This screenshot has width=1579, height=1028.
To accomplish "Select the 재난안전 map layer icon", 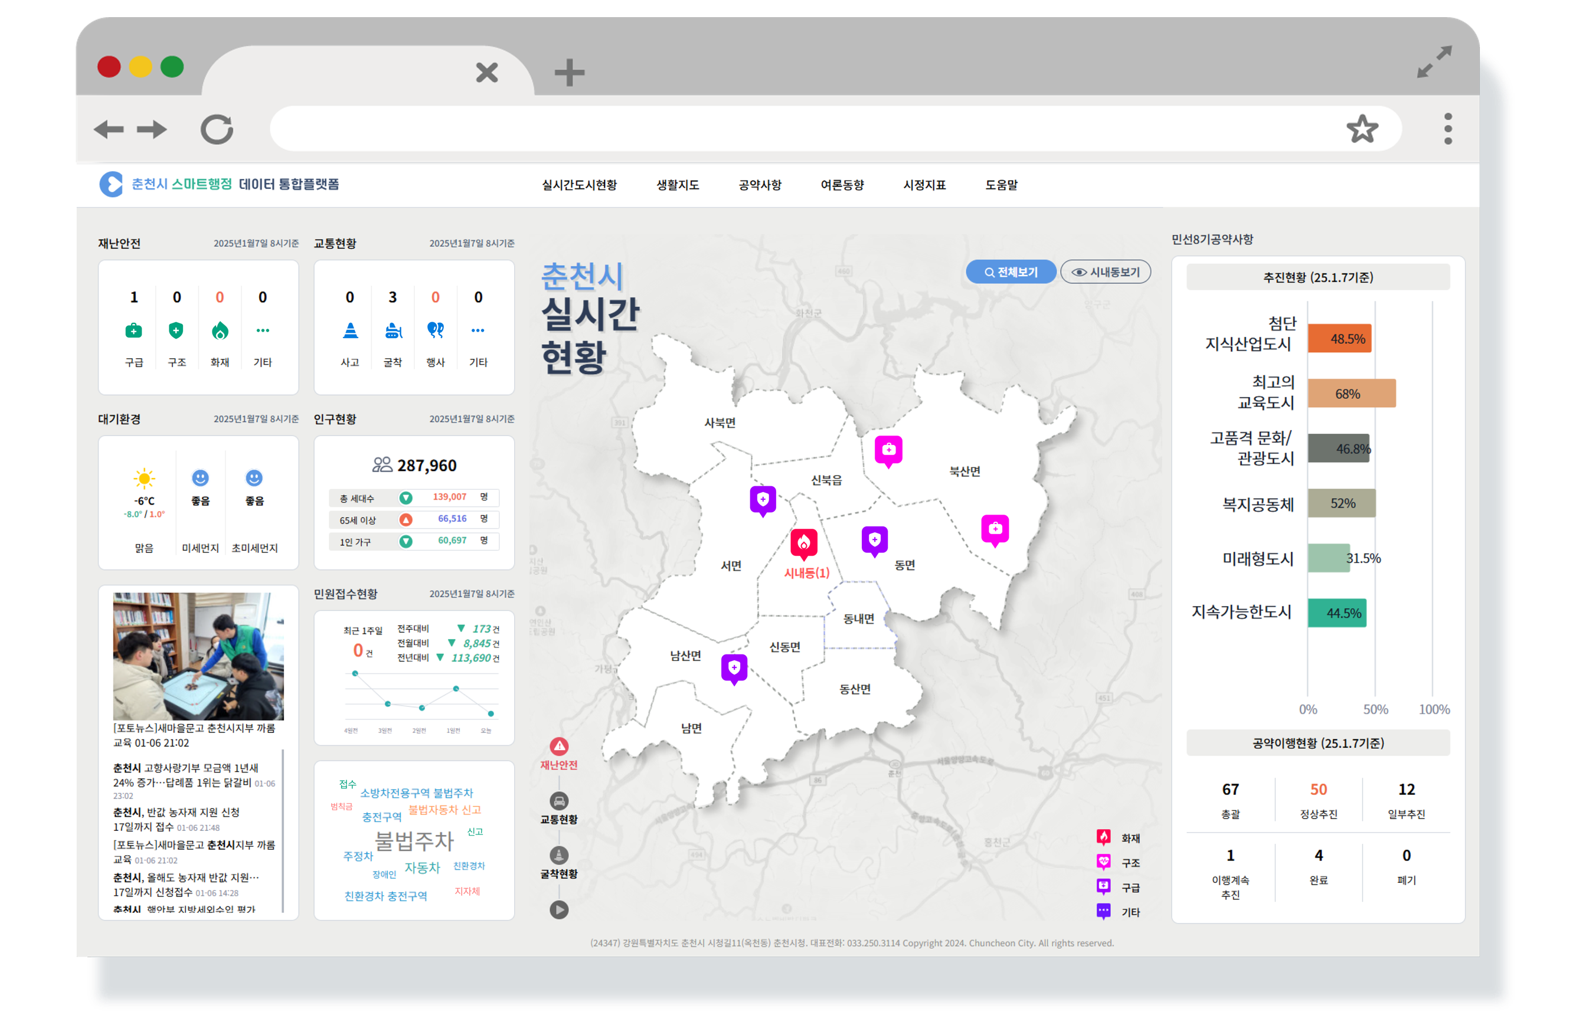I will click(x=558, y=747).
